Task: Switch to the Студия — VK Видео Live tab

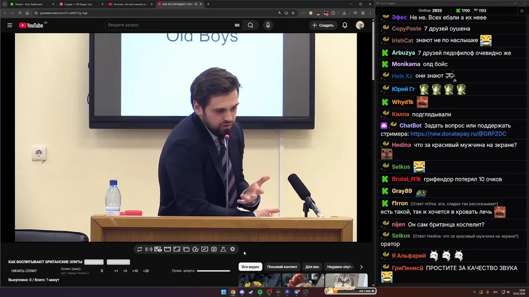Action: [x=81, y=4]
